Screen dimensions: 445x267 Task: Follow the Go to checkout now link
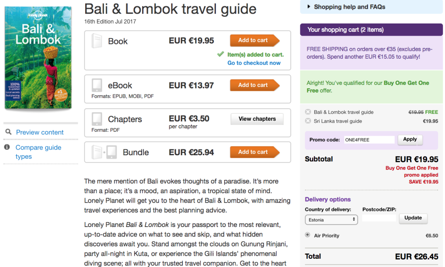[x=254, y=63]
